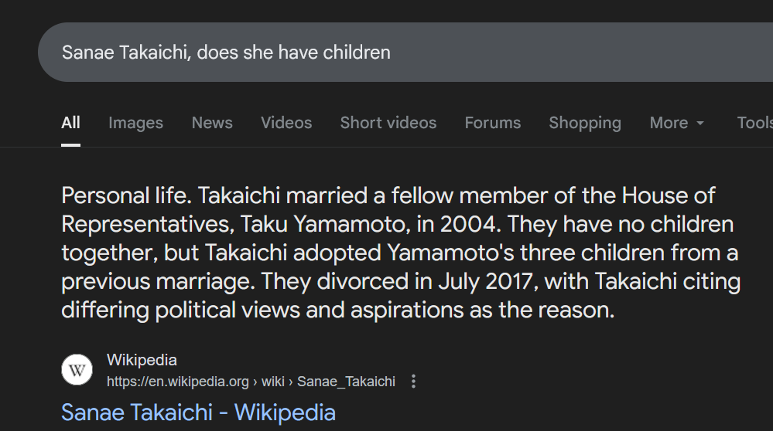Click the Wikipedia favicon beside the result
Image resolution: width=773 pixels, height=431 pixels.
pyautogui.click(x=77, y=370)
